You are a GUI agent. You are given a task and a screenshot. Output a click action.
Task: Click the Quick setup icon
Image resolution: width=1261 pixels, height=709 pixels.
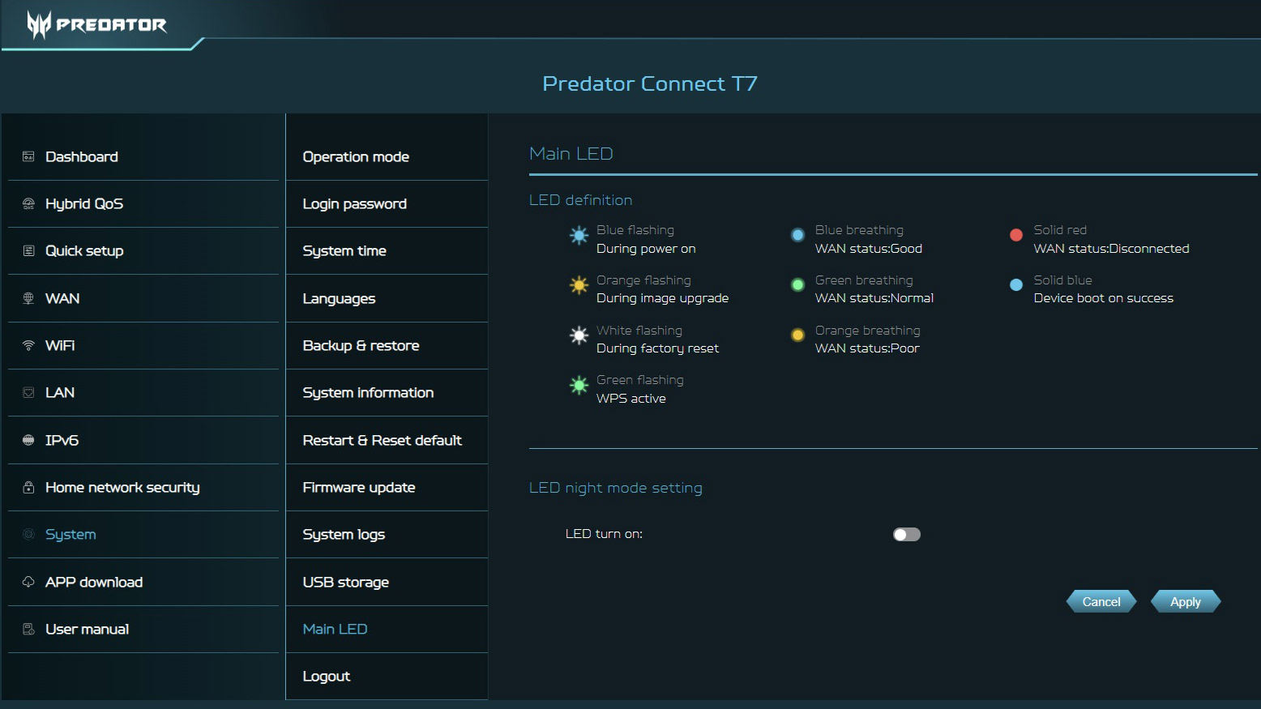pos(28,251)
